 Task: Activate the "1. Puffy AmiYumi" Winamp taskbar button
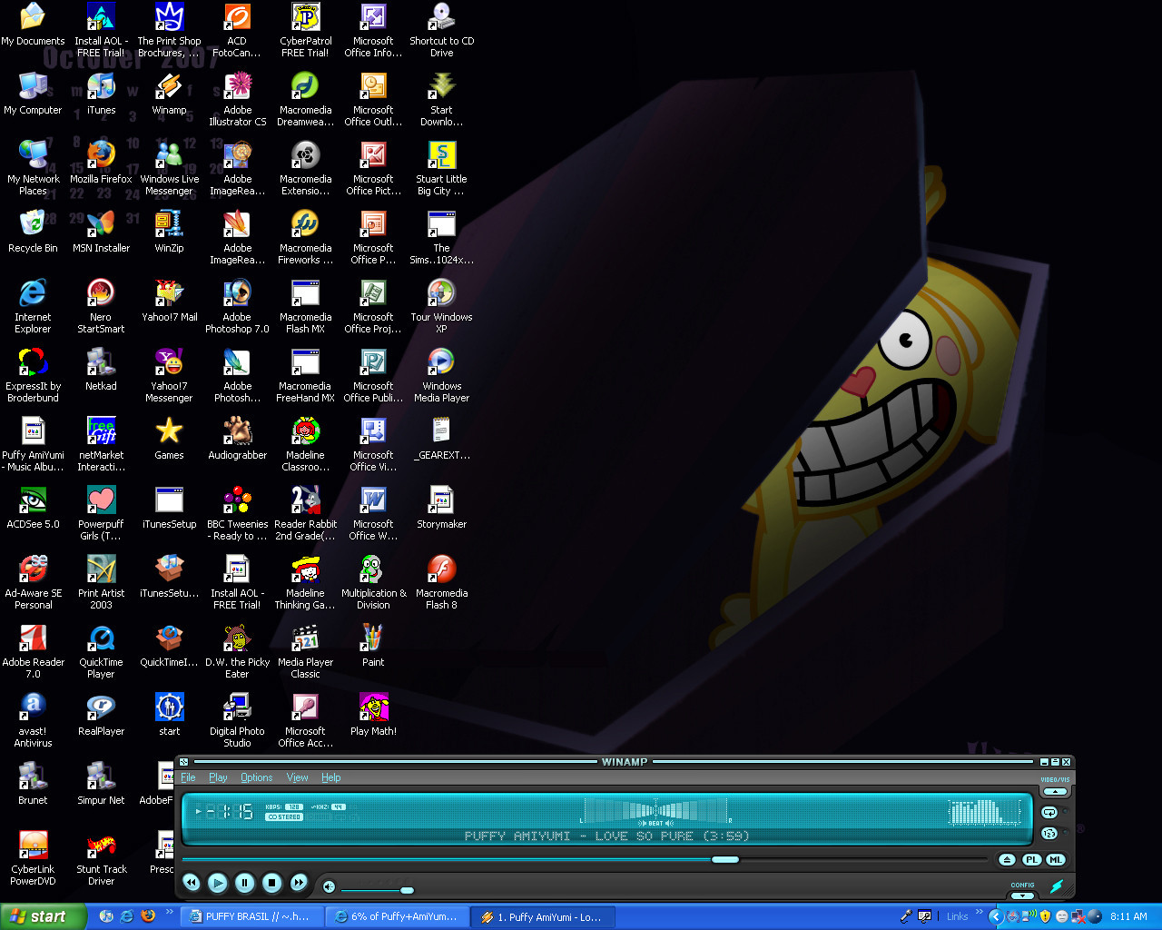(543, 916)
